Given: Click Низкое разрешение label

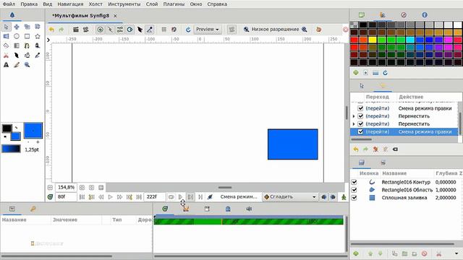Looking at the screenshot, I should pyautogui.click(x=275, y=30).
